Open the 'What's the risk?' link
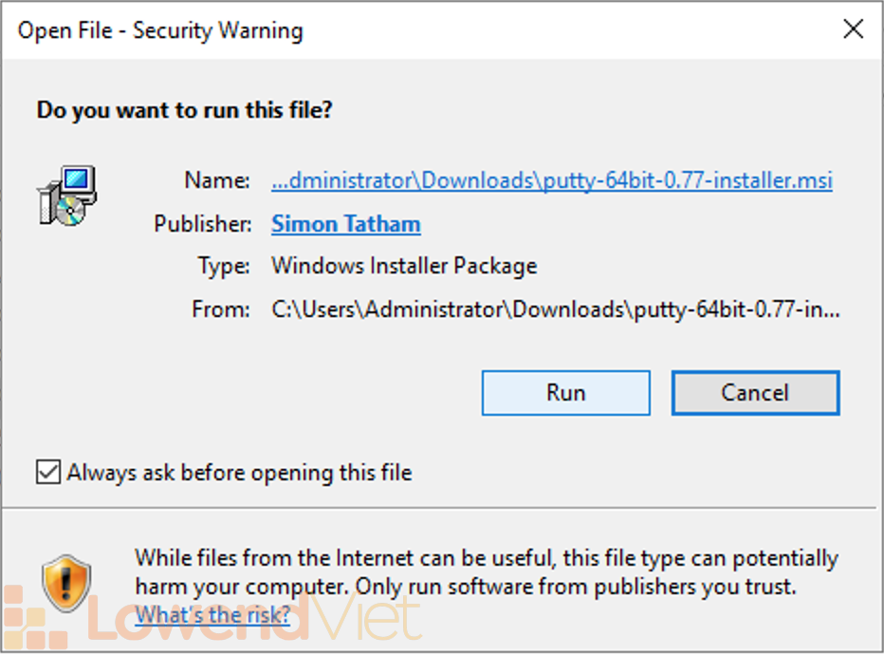Image resolution: width=884 pixels, height=655 pixels. [x=212, y=615]
